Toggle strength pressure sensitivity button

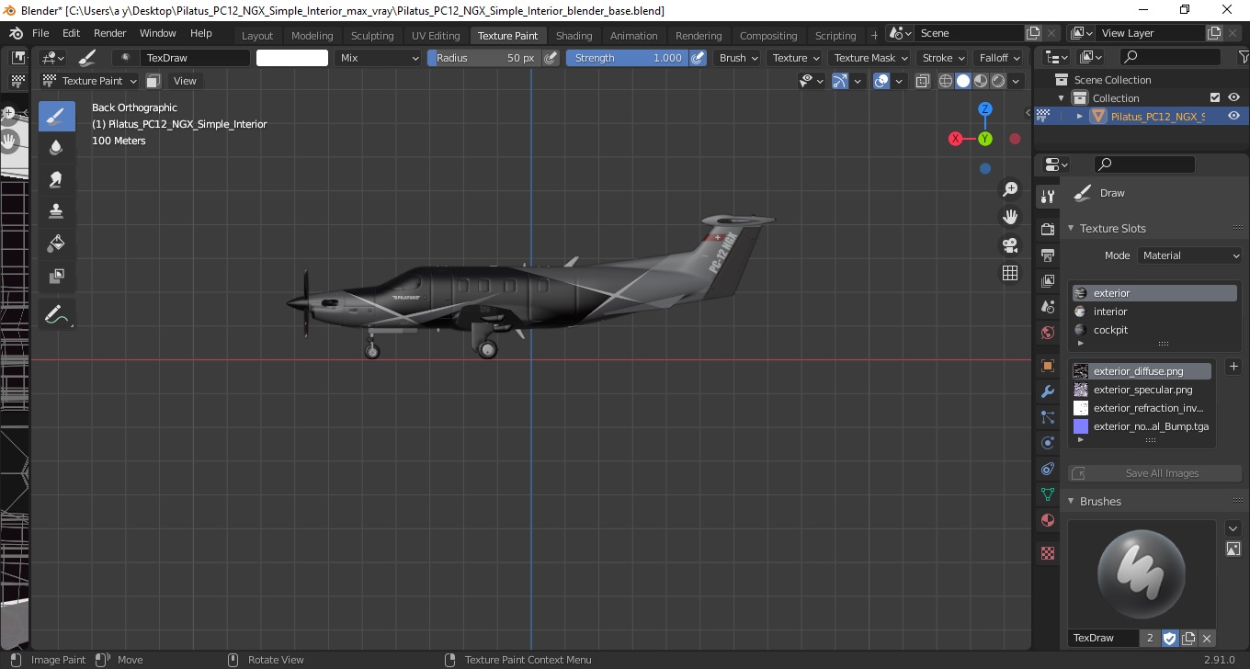[x=699, y=58]
